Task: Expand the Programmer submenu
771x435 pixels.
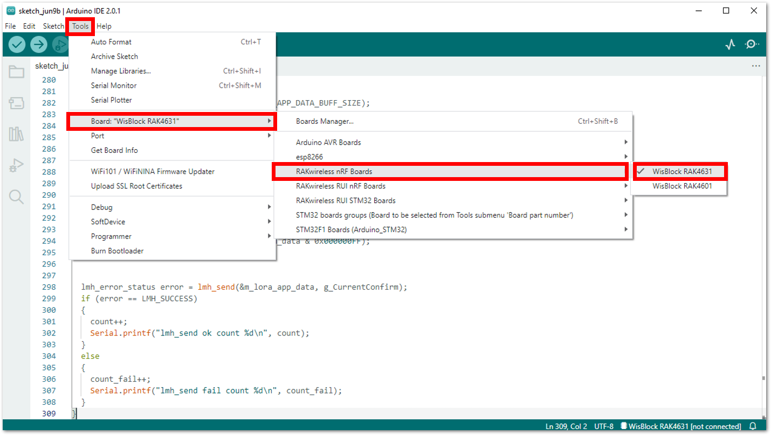Action: point(173,236)
